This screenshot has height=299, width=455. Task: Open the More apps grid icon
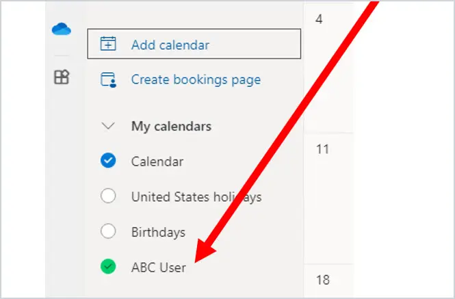click(62, 78)
